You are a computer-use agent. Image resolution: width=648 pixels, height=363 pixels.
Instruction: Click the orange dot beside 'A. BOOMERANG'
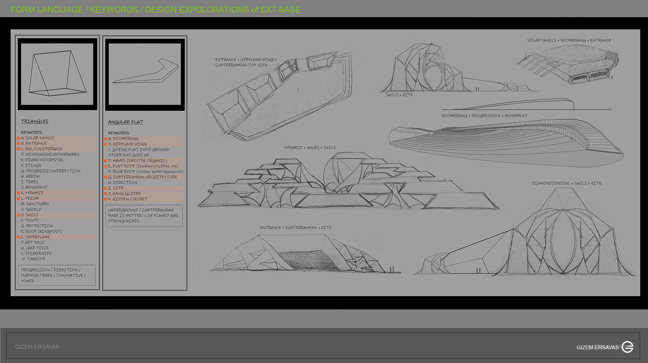(x=106, y=139)
